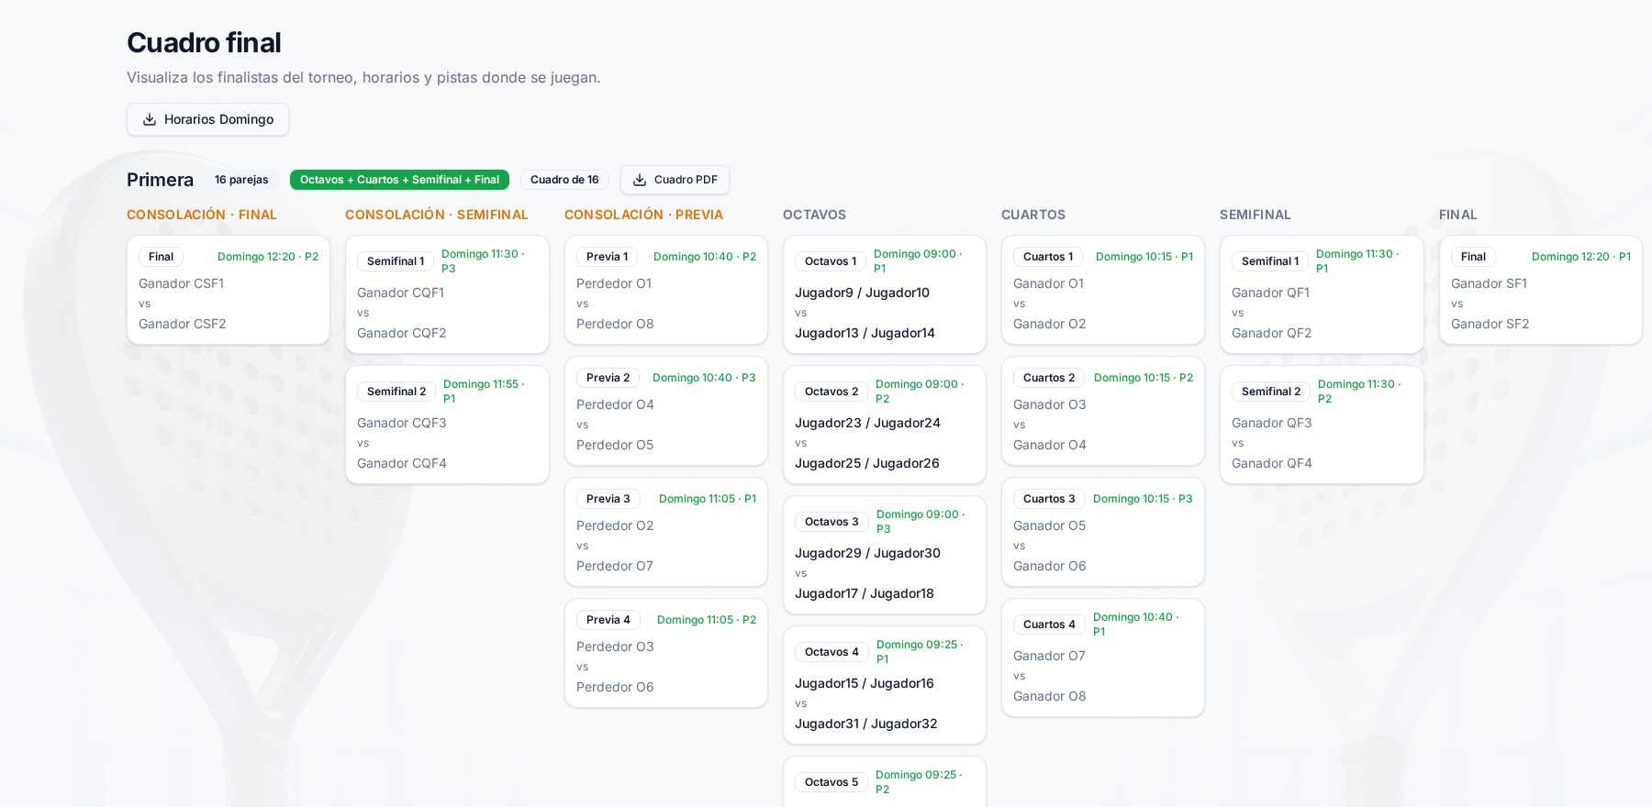Viewport: 1652px width, 807px height.
Task: Select the "Octavos 5" match label
Action: coord(832,782)
